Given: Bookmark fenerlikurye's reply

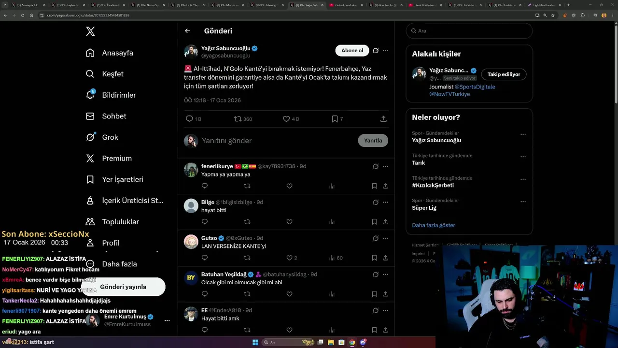Looking at the screenshot, I should point(374,186).
